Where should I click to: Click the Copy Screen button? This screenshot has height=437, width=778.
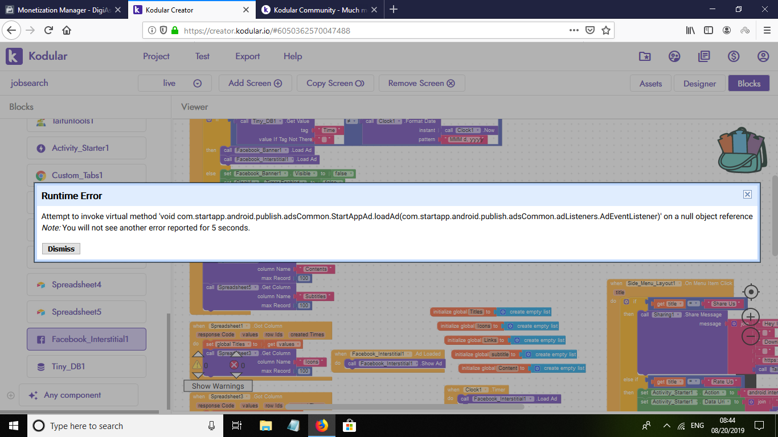[335, 83]
